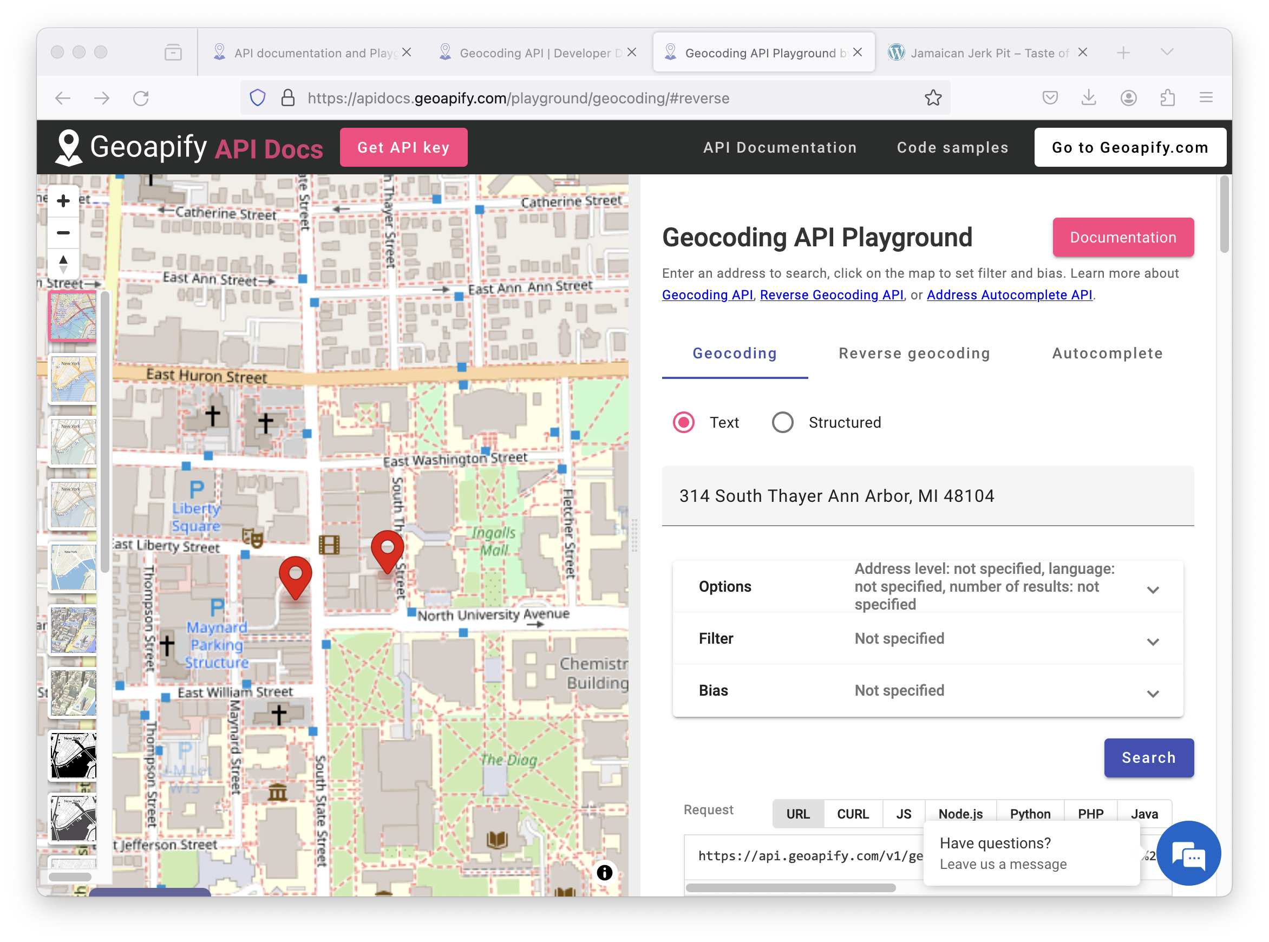Reload the current page

tap(141, 98)
